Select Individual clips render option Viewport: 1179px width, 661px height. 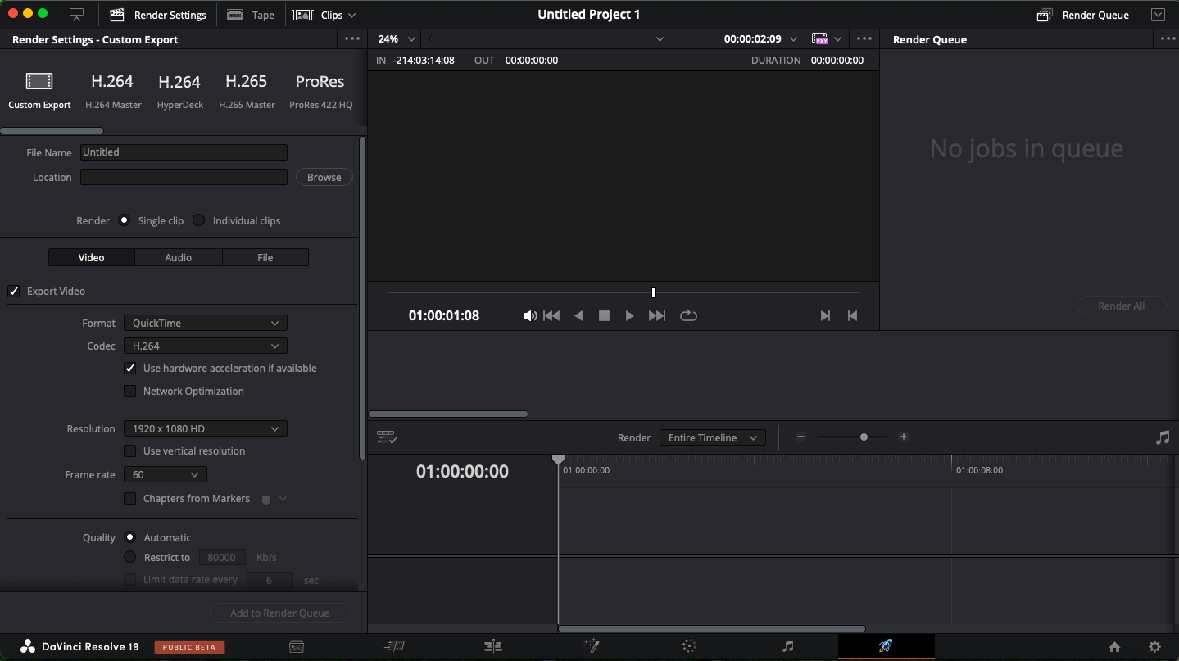point(199,220)
